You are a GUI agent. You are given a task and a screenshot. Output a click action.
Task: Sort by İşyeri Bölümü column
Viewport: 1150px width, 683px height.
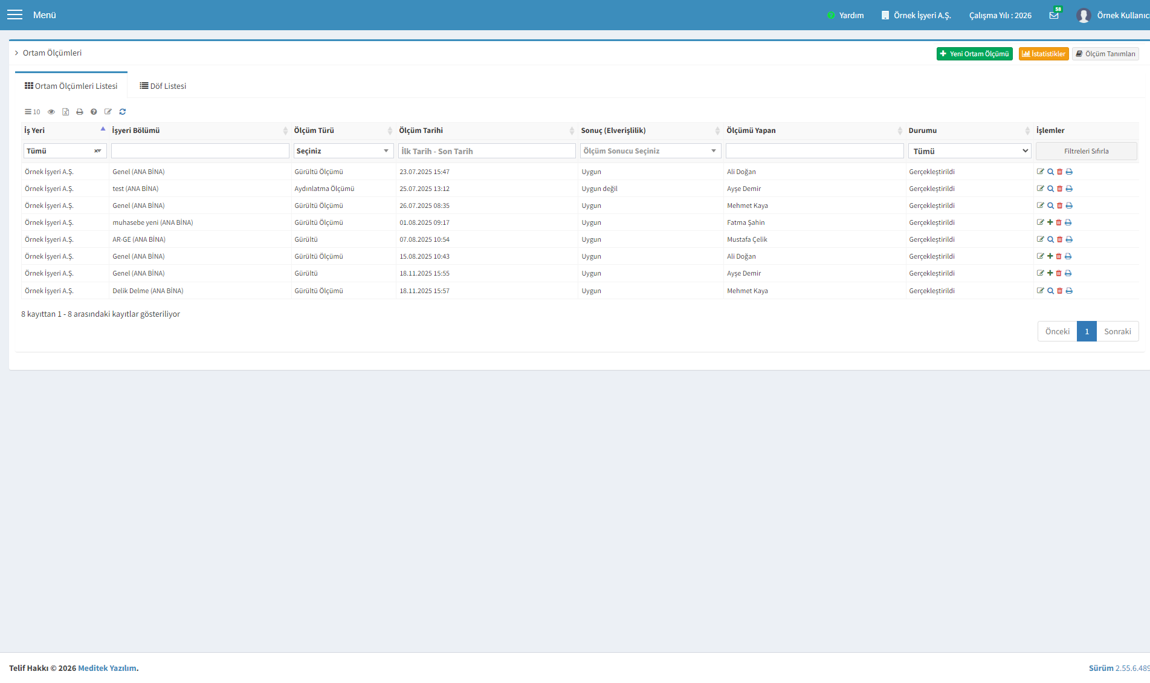[x=199, y=131]
